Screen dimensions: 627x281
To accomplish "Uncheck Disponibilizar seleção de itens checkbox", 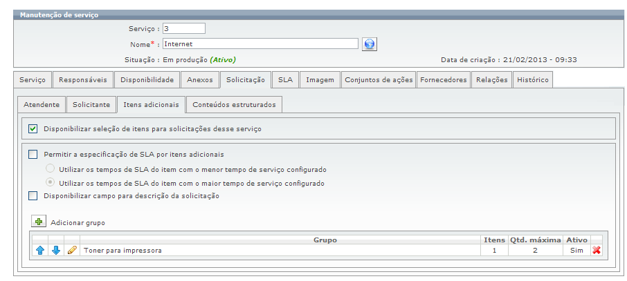I will [x=33, y=129].
